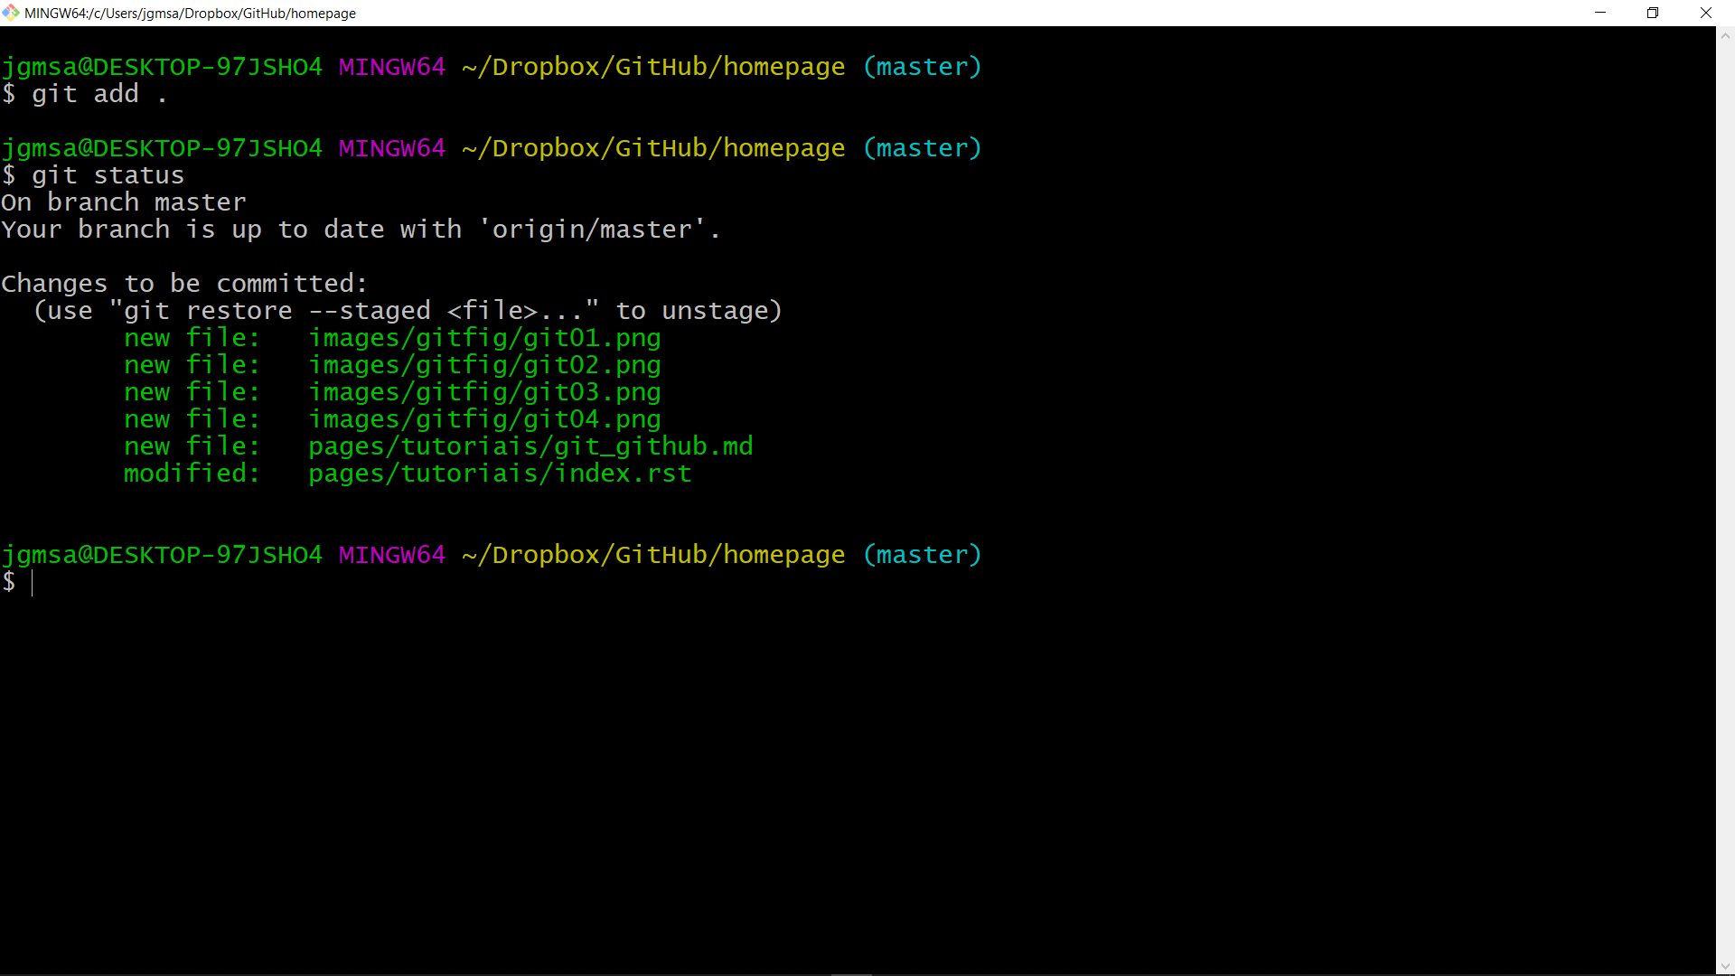Restore down the terminal window
Image resolution: width=1735 pixels, height=976 pixels.
[1653, 13]
